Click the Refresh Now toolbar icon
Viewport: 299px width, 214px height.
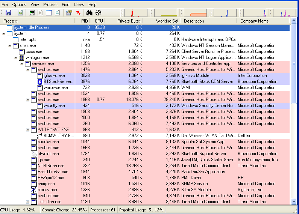coord(20,13)
